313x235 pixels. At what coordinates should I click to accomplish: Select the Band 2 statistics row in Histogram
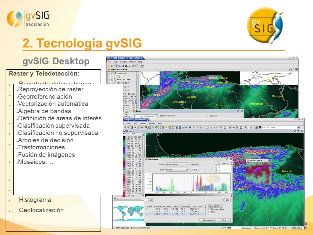pyautogui.click(x=176, y=214)
